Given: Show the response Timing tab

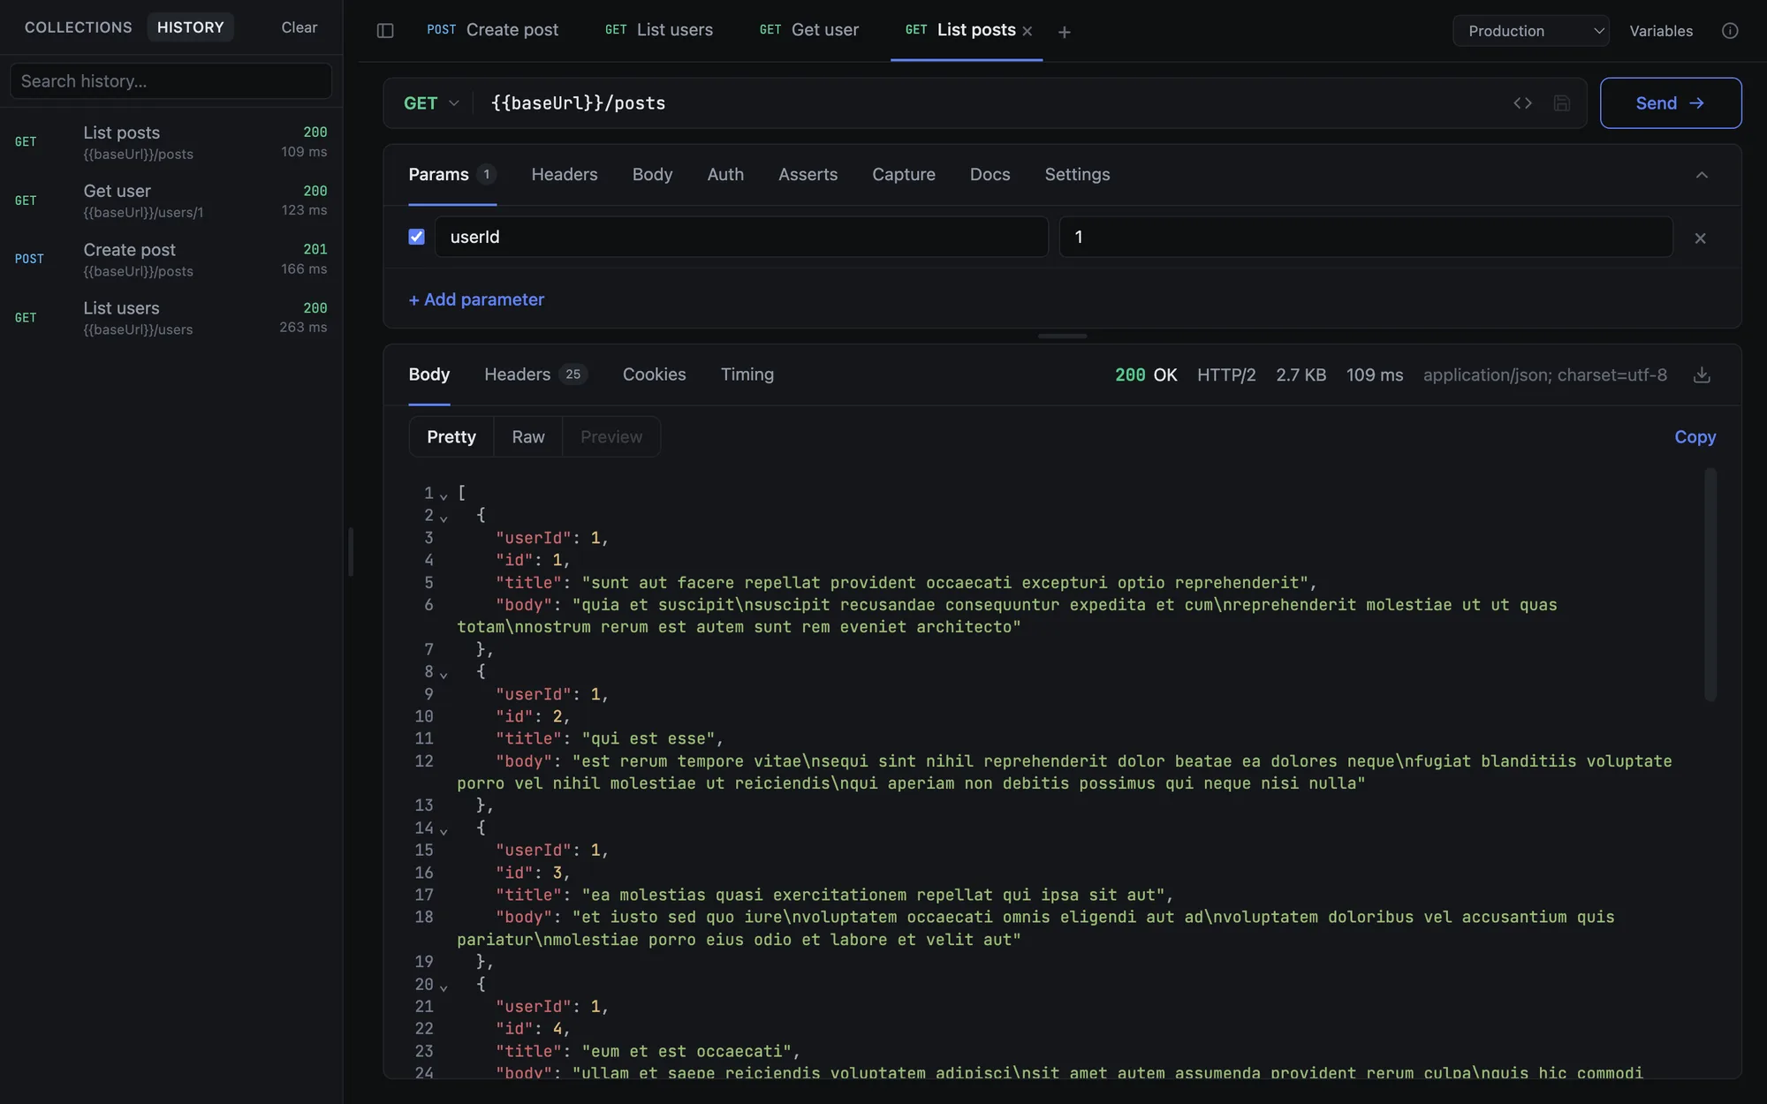Looking at the screenshot, I should 747,374.
